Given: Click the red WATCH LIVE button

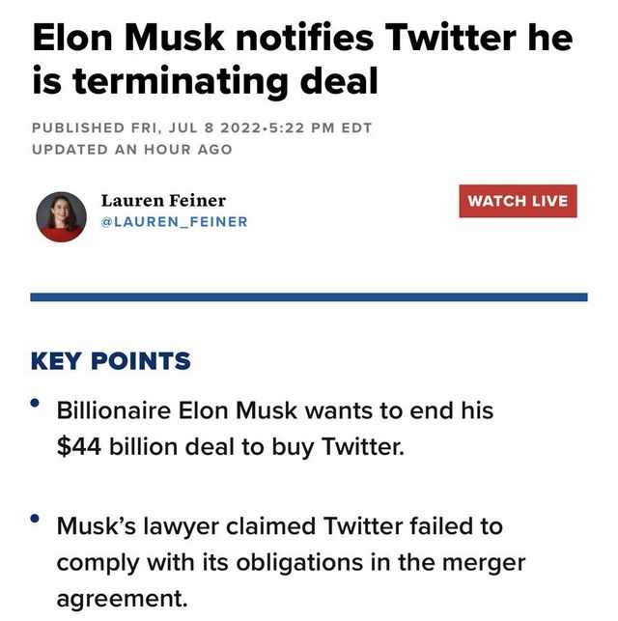Looking at the screenshot, I should pos(518,201).
